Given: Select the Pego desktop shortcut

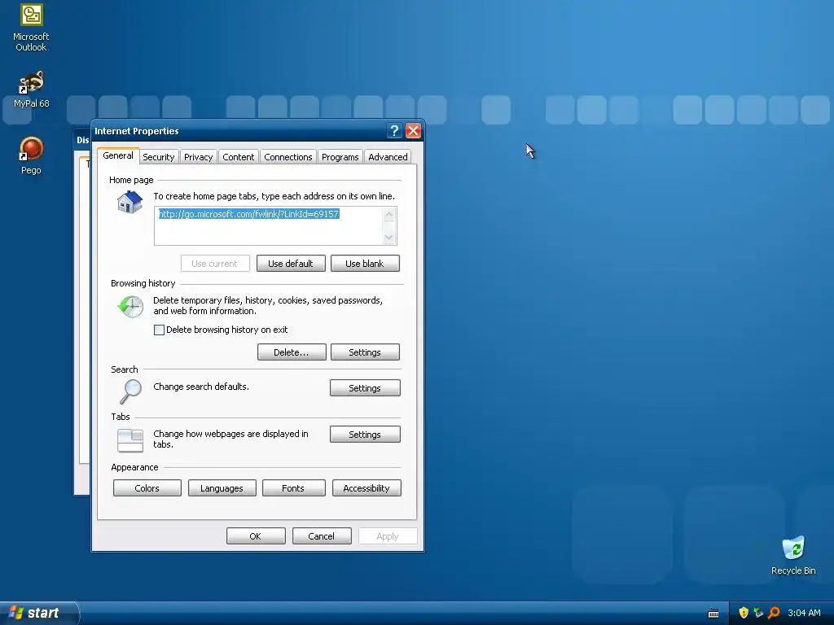Looking at the screenshot, I should [31, 155].
